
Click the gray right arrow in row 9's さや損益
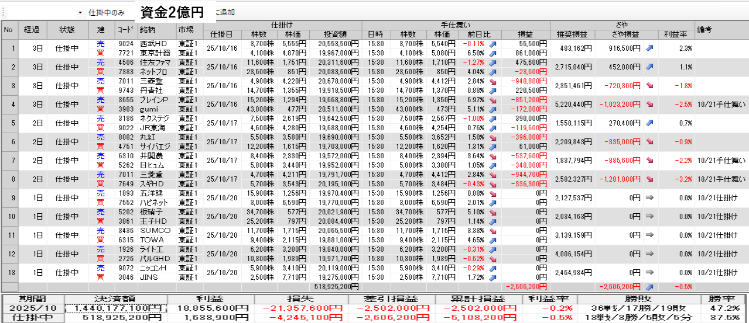[x=649, y=198]
